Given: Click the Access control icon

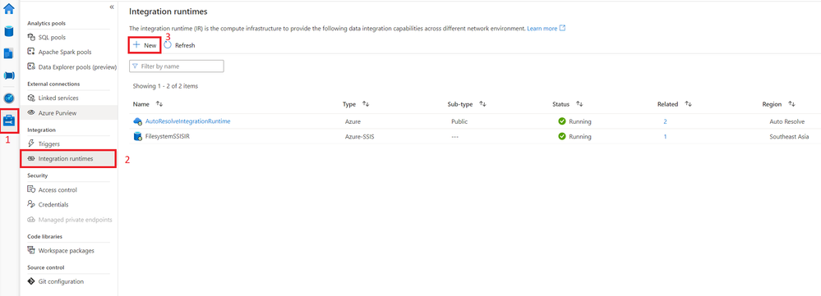Looking at the screenshot, I should (x=31, y=190).
